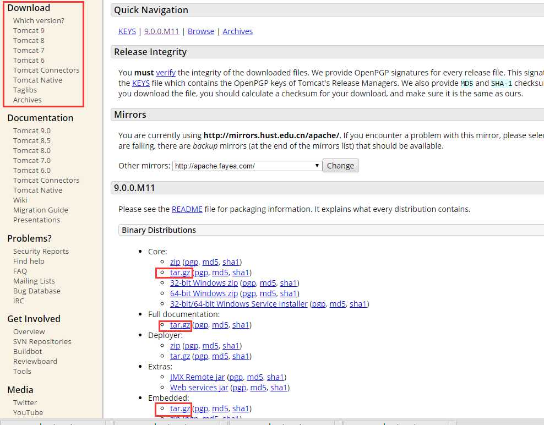
Task: Download the Full documentation tar.gz
Action: click(180, 325)
